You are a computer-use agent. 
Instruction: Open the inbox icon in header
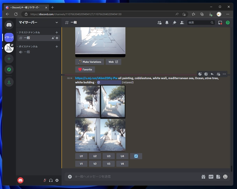(x=220, y=23)
